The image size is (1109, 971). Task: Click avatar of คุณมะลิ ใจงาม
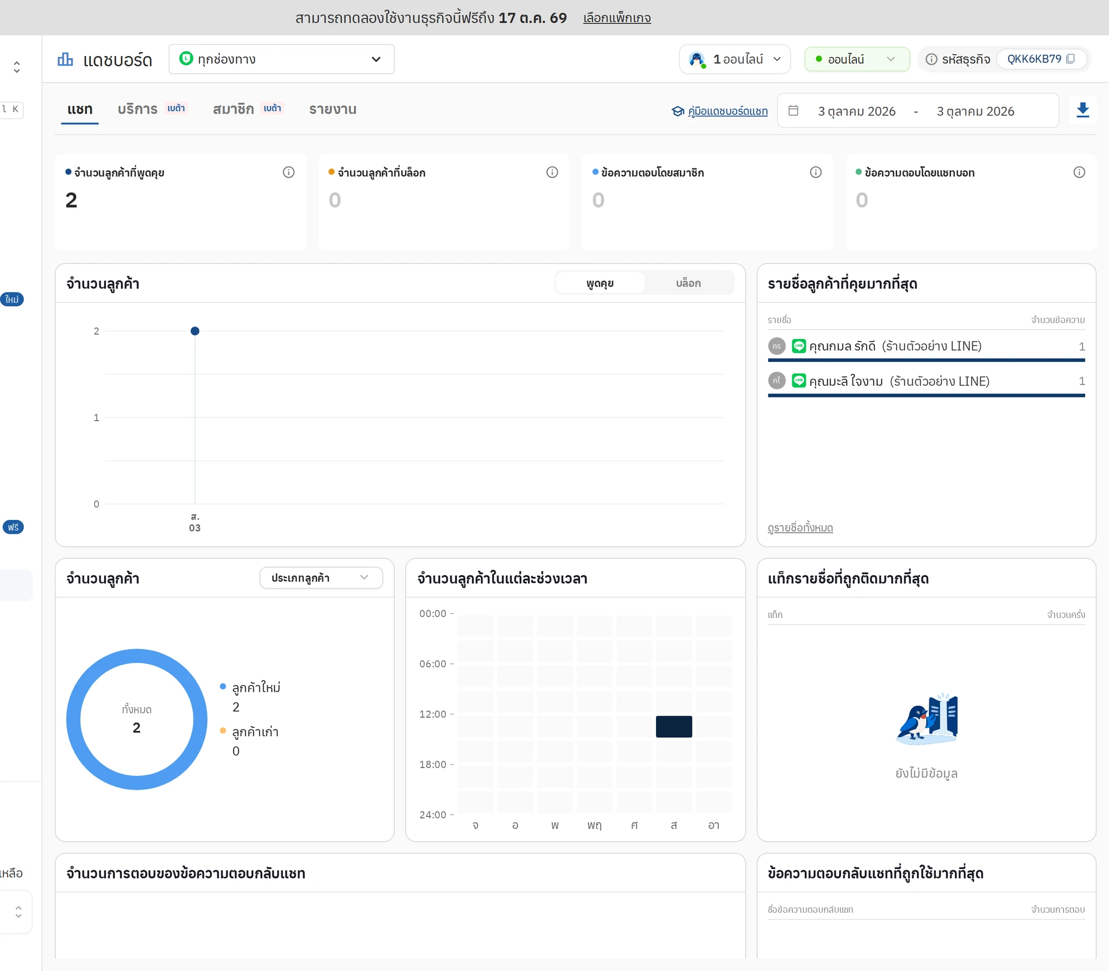pos(777,381)
